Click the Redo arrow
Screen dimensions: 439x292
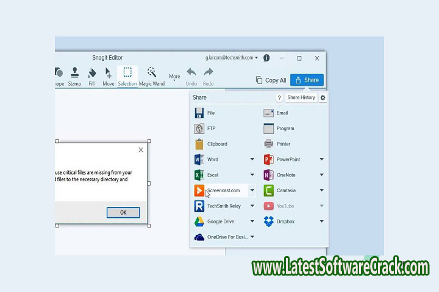(208, 76)
